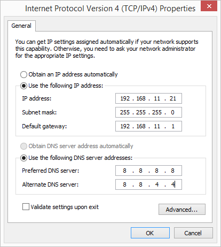Screen dimensions: 221x247
Task: Click the Default gateway input field
Action: pos(148,126)
